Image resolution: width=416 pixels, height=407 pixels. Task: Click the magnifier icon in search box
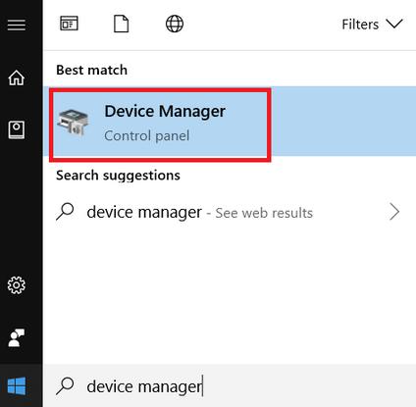click(x=65, y=386)
